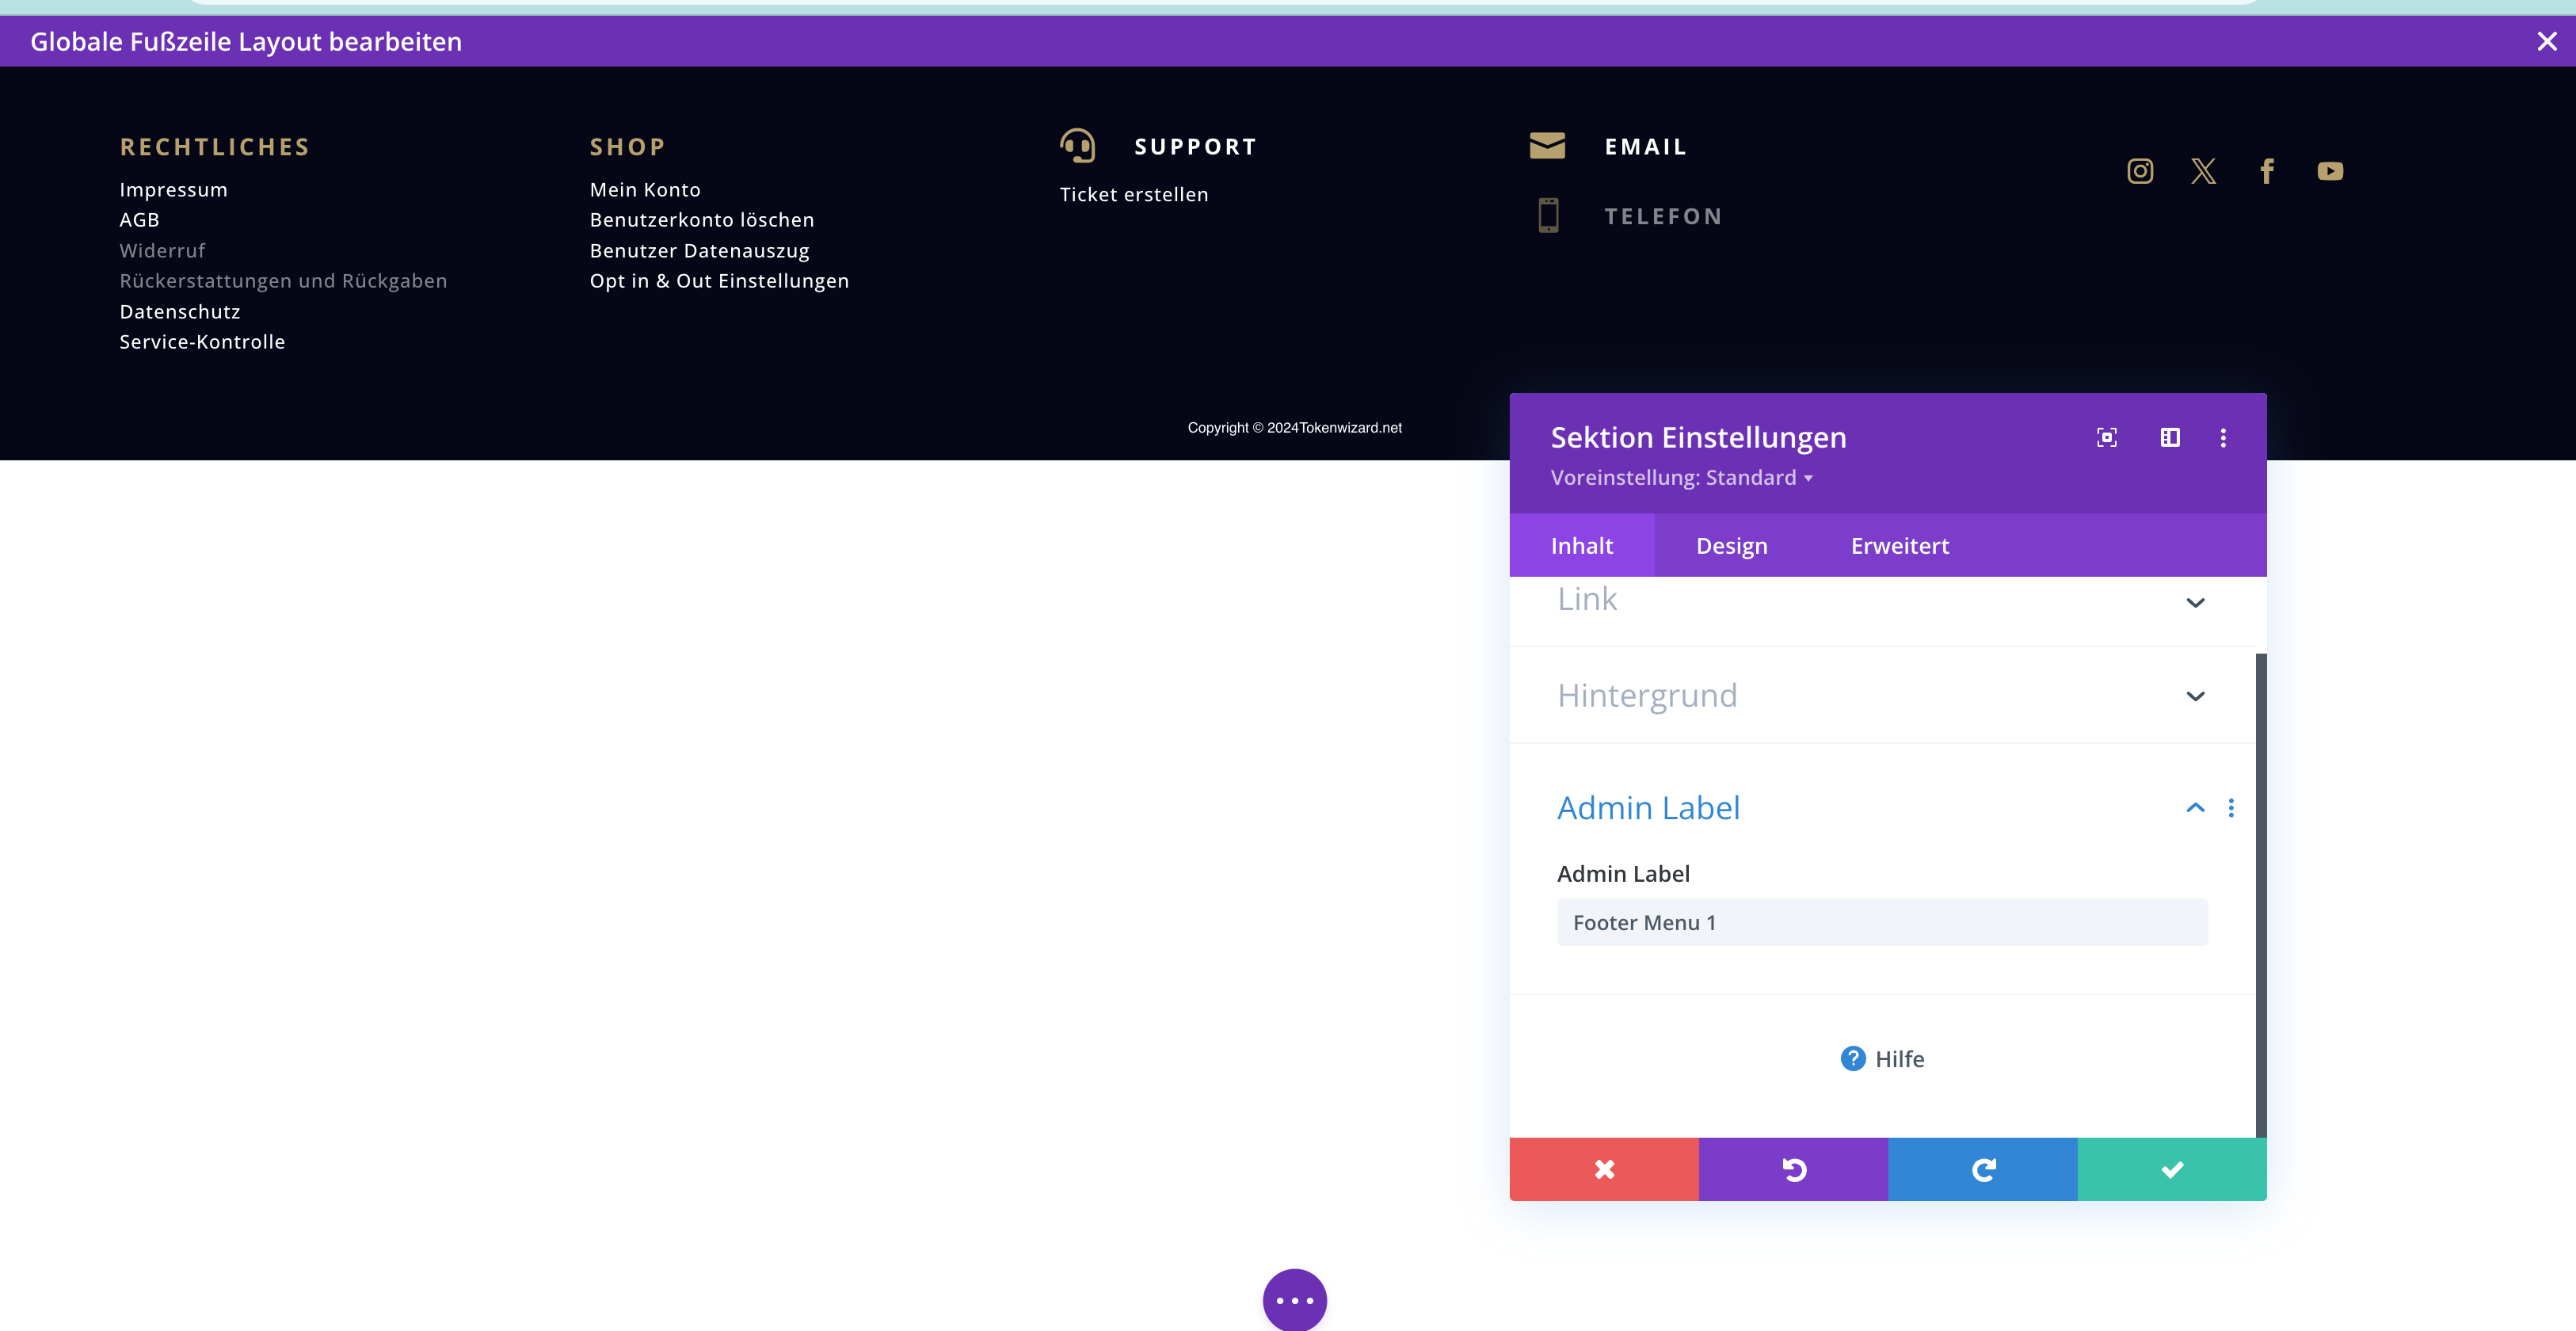Open the Datenschutz footer link
This screenshot has width=2576, height=1331.
[180, 311]
